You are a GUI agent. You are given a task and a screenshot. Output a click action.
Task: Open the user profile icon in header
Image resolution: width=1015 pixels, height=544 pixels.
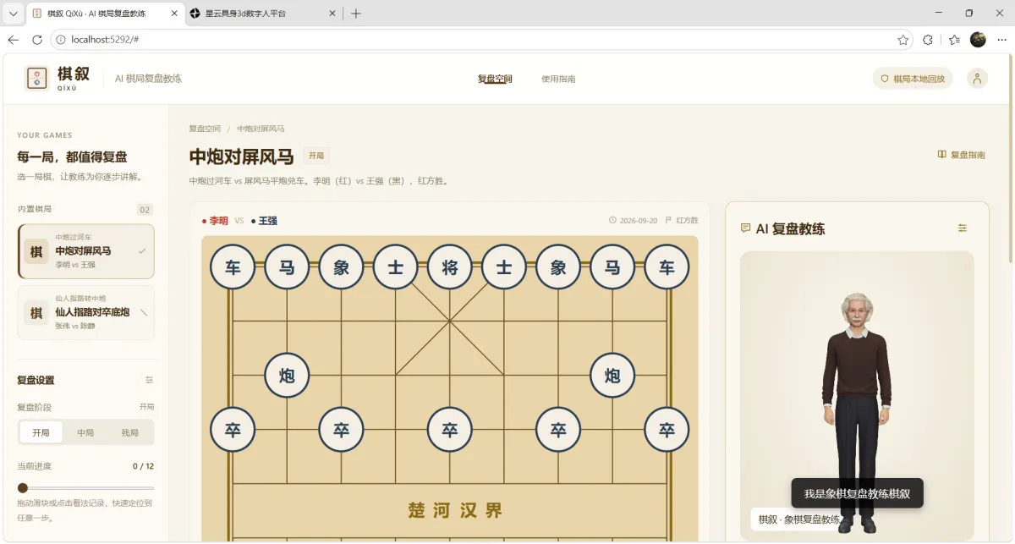977,79
